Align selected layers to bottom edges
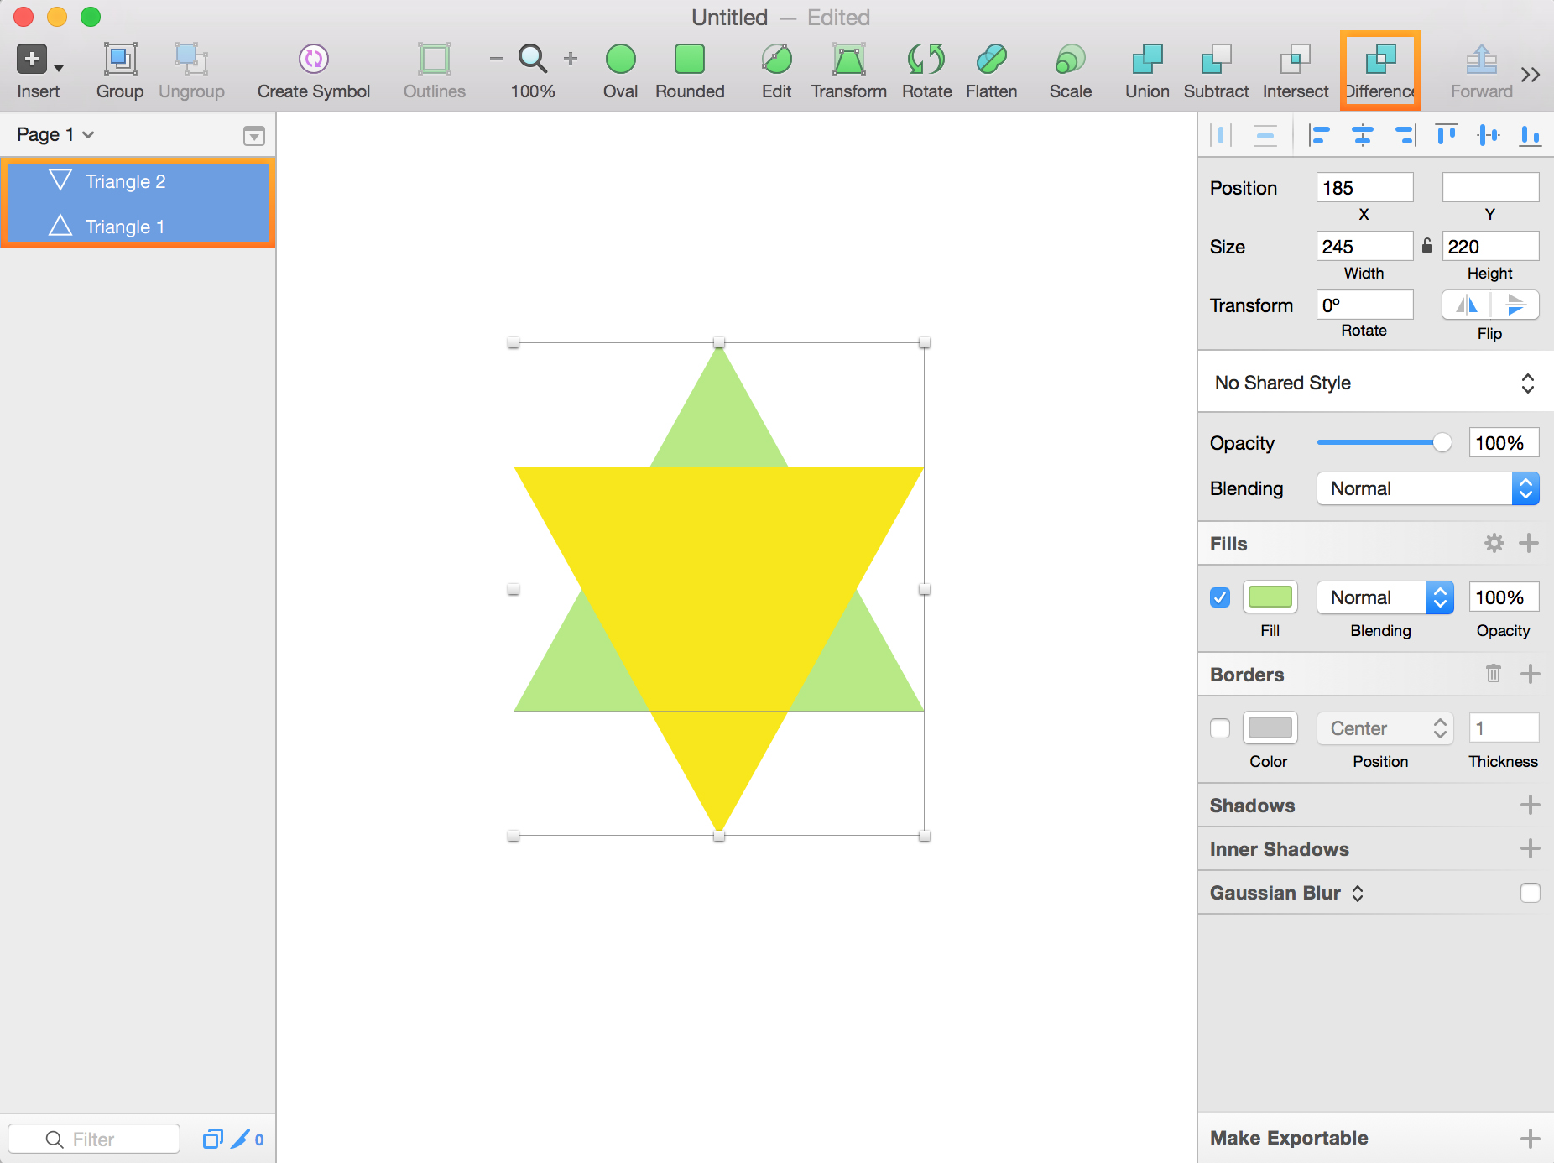This screenshot has width=1554, height=1163. [x=1531, y=134]
